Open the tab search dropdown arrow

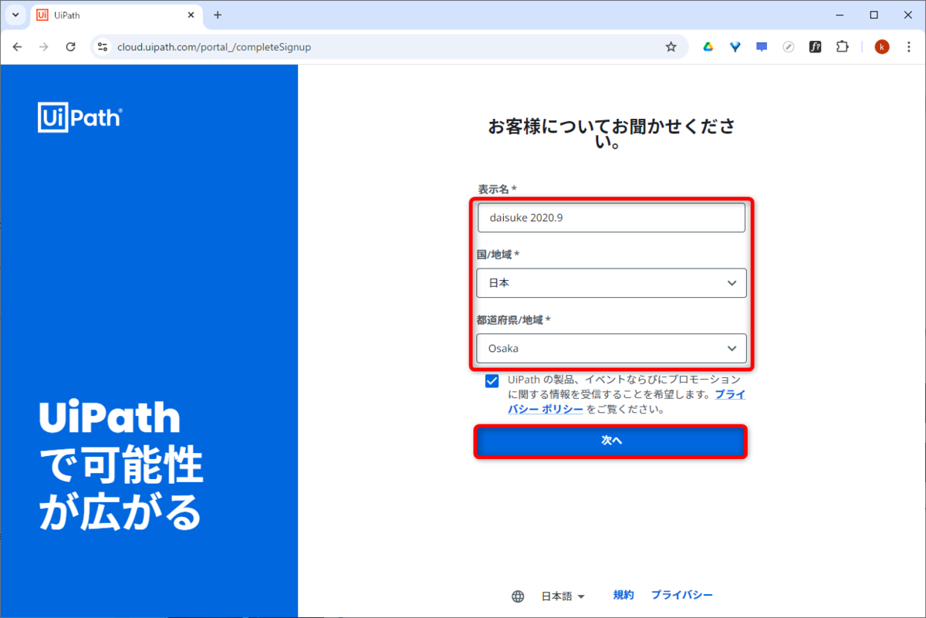[15, 15]
